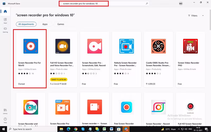
Task: Open Screen Recorder Pro For Win10 title
Action: tap(30, 64)
